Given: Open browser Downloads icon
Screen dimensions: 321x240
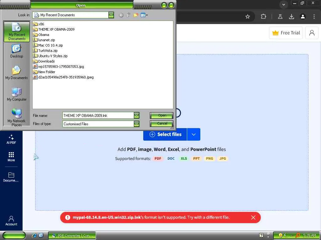Looking at the screenshot, I should [x=292, y=17].
